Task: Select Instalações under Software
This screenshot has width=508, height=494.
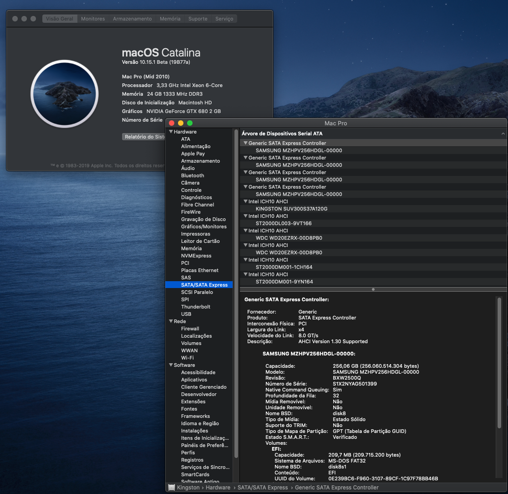Action: (194, 431)
